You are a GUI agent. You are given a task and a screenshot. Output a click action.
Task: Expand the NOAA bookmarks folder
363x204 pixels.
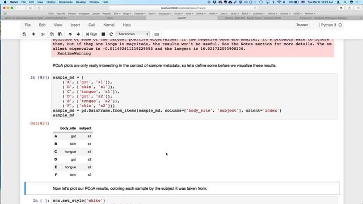[x=246, y=14]
